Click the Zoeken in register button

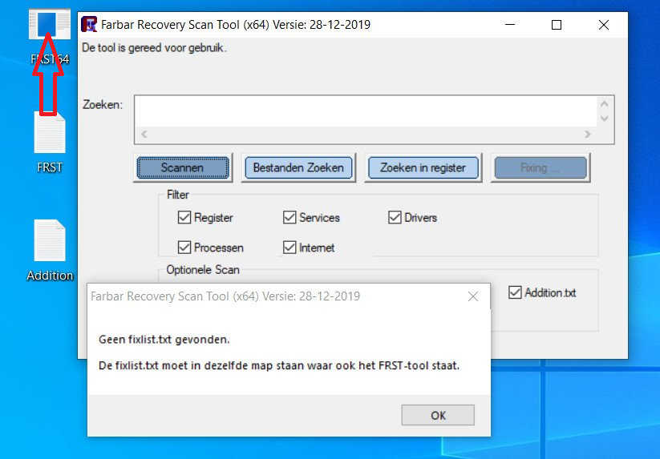(x=423, y=167)
